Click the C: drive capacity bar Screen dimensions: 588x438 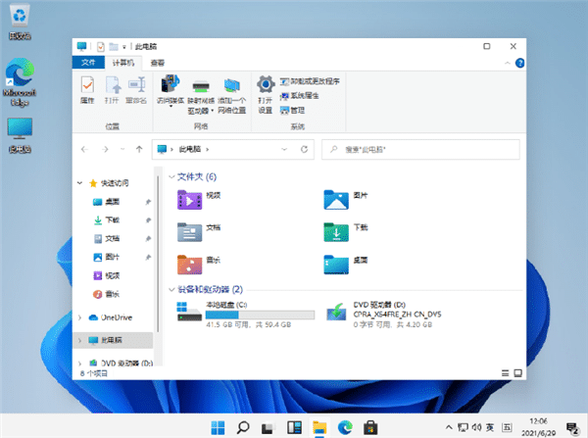260,315
